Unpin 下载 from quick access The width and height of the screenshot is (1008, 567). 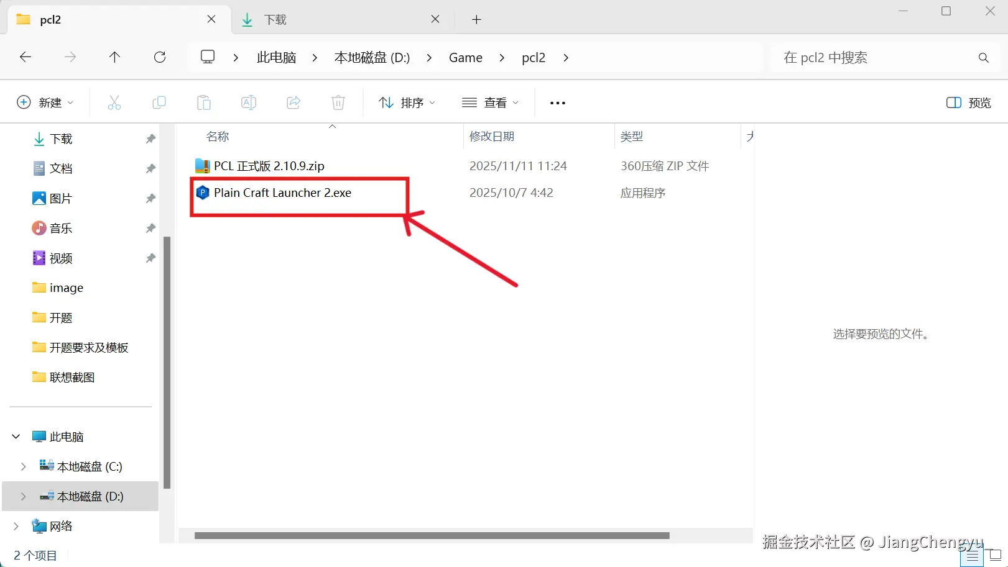[150, 138]
